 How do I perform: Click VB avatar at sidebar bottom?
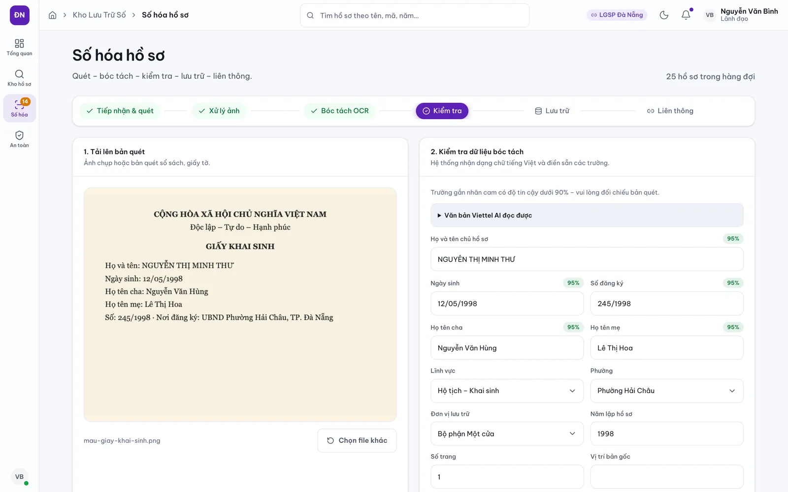[x=19, y=477]
